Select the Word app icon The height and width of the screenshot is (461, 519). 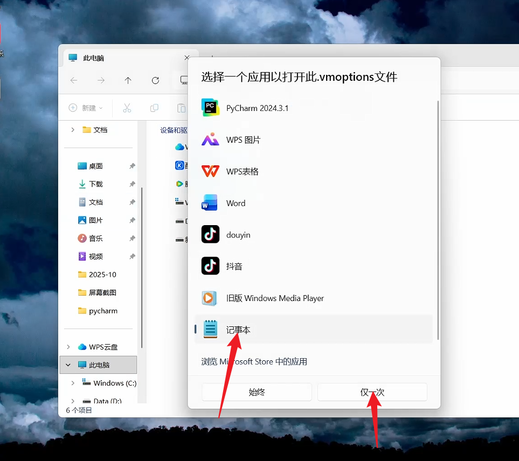(210, 202)
